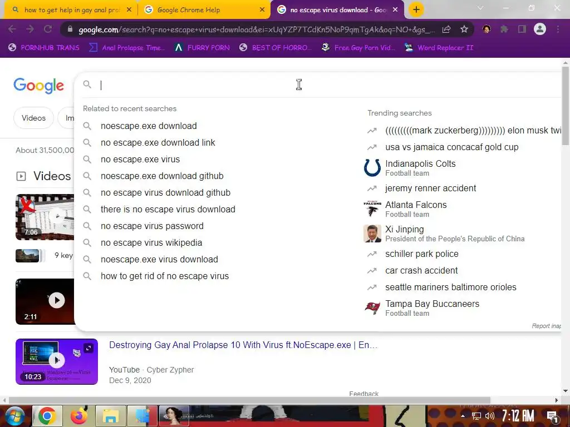The width and height of the screenshot is (570, 427).
Task: Play the 2:11 video thumbnail
Action: coord(45,301)
